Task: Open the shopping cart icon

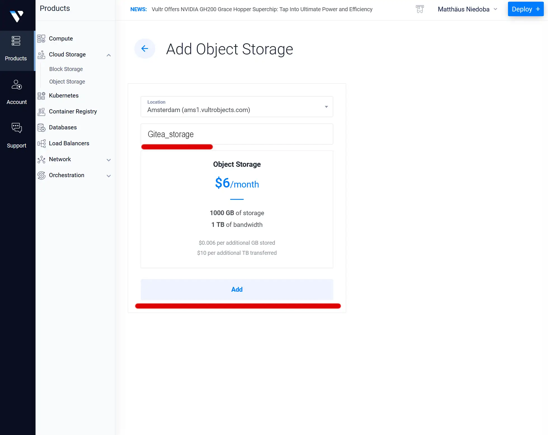Action: (420, 9)
